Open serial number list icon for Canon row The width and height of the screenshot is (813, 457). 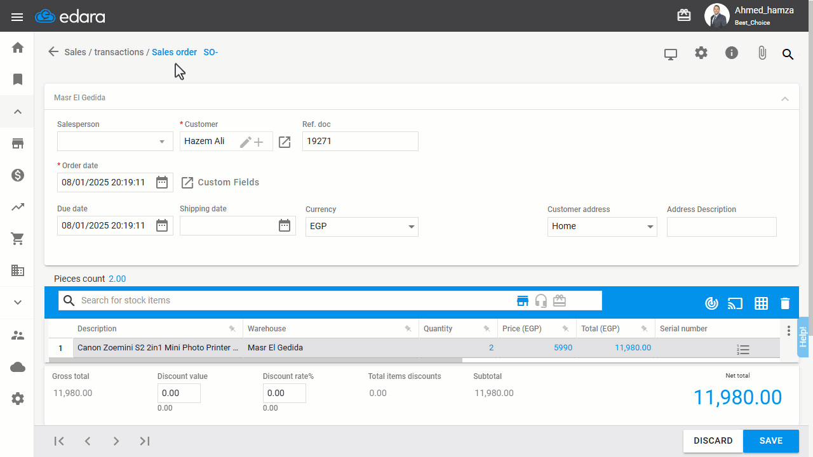(x=743, y=350)
